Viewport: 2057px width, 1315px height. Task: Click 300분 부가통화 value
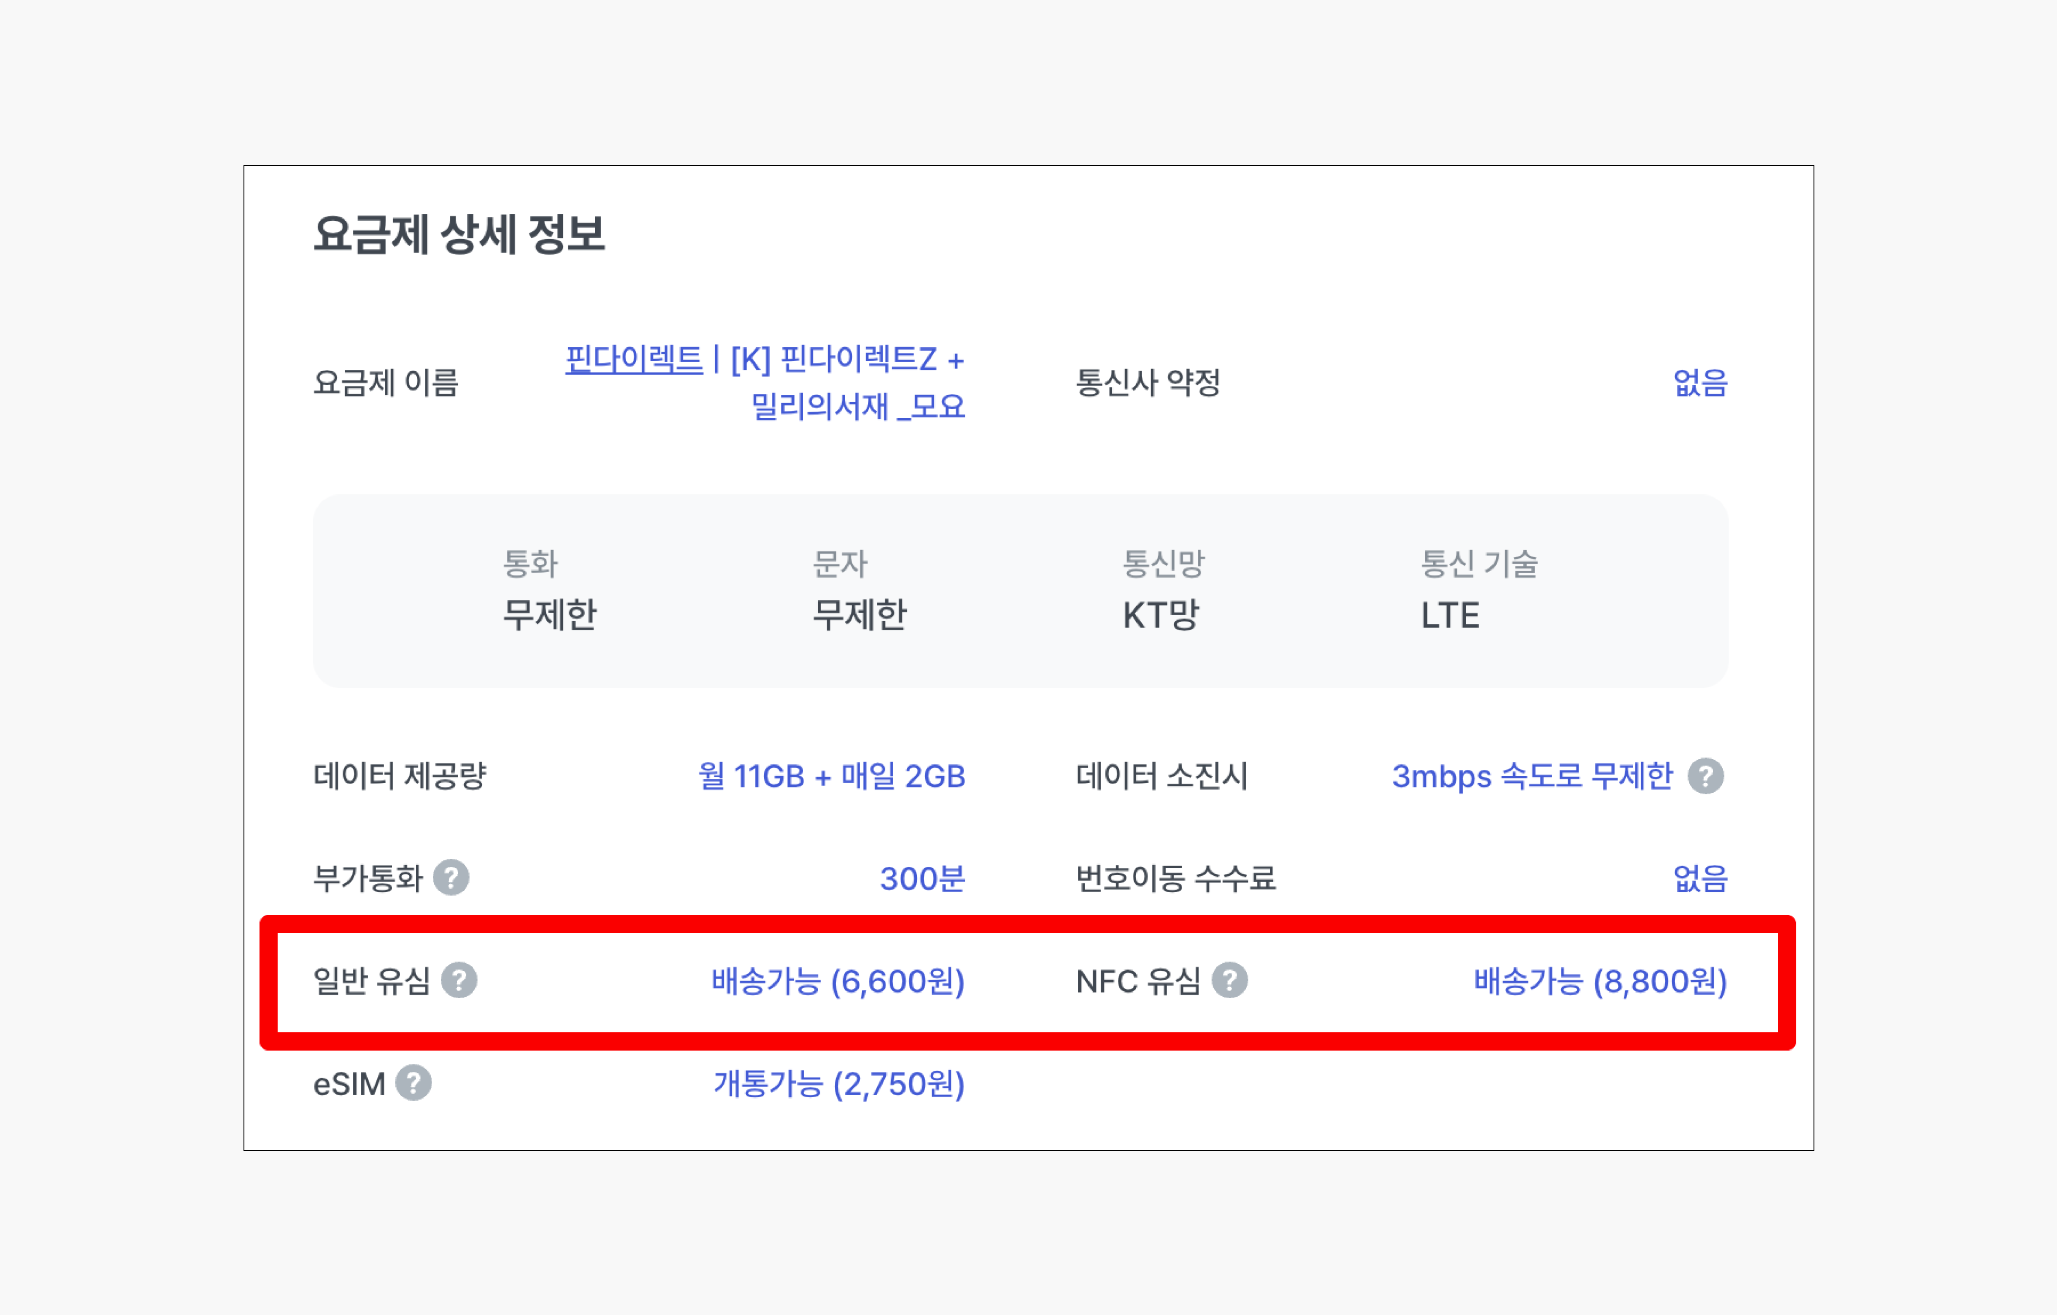click(x=922, y=879)
